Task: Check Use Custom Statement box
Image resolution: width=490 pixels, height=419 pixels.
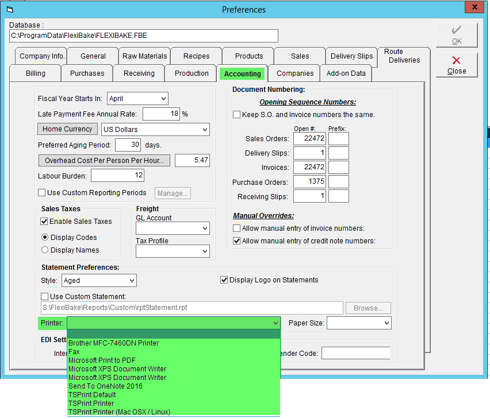Action: [45, 296]
